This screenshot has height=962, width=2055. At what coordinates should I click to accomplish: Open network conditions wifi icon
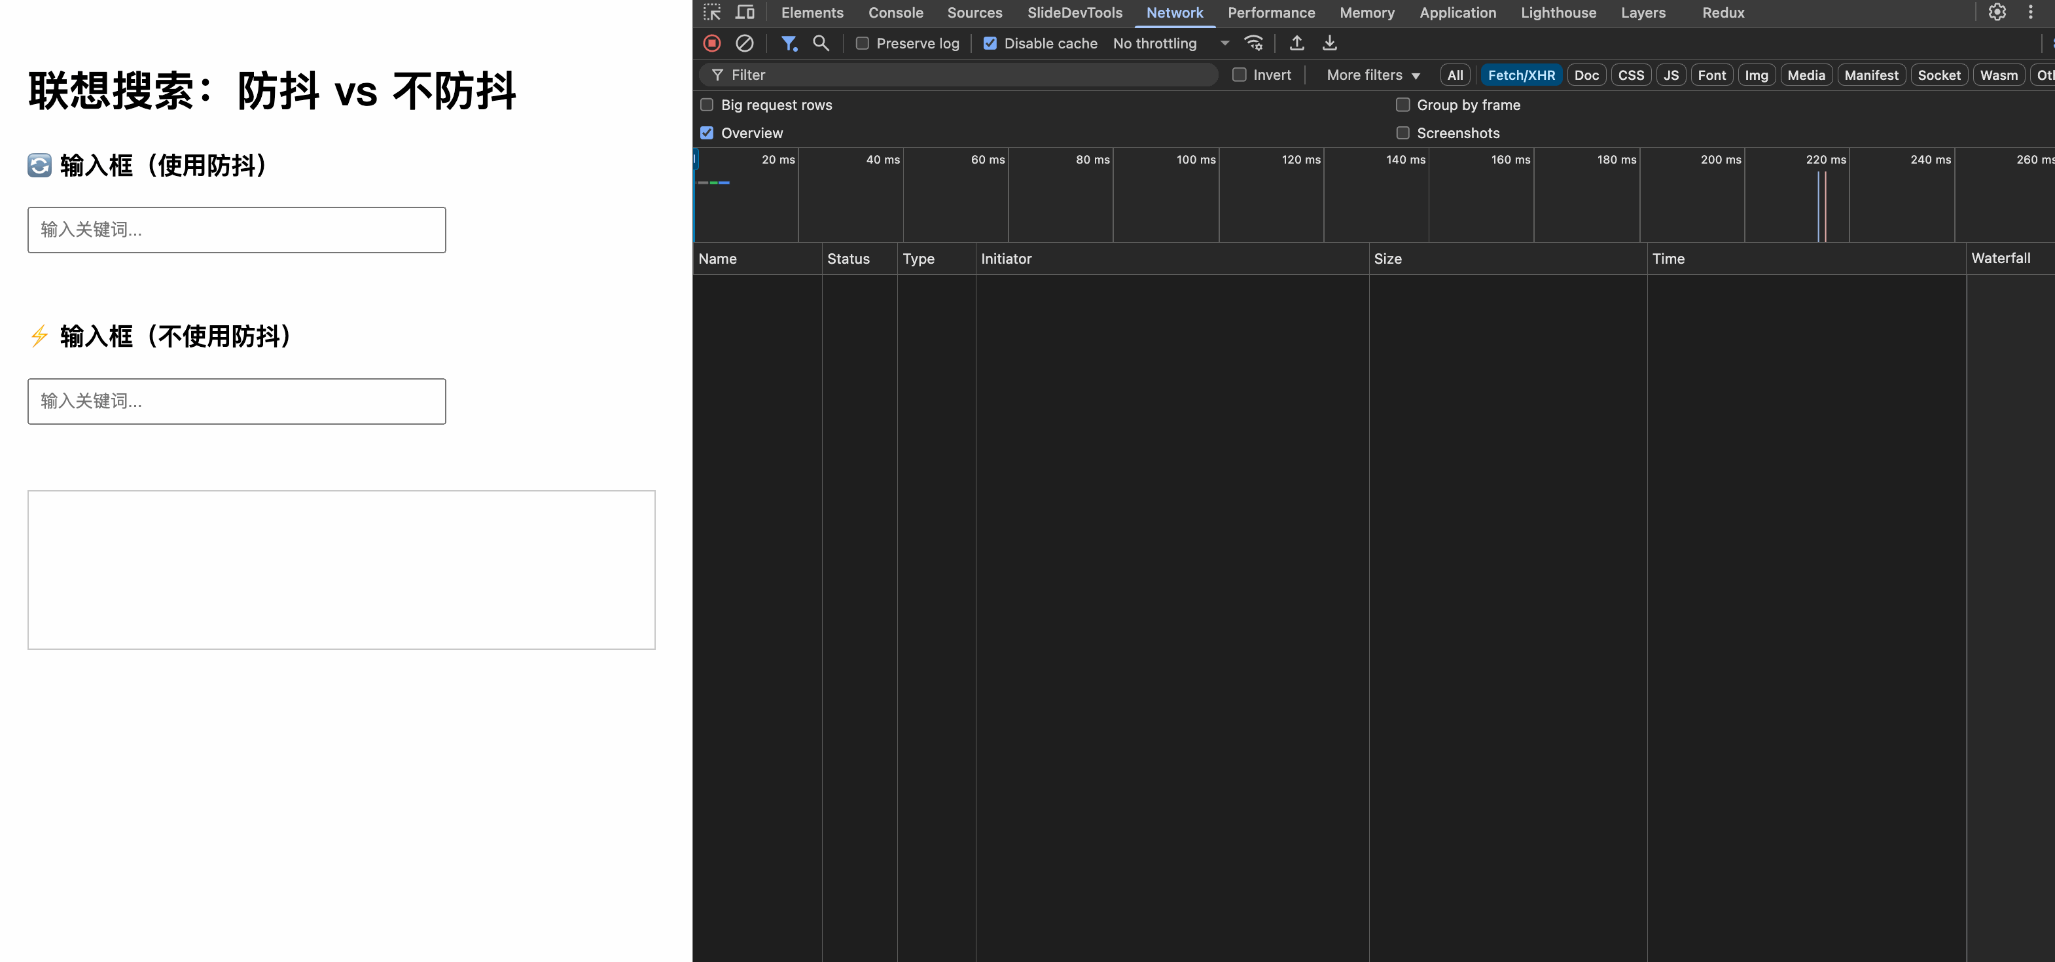tap(1254, 43)
